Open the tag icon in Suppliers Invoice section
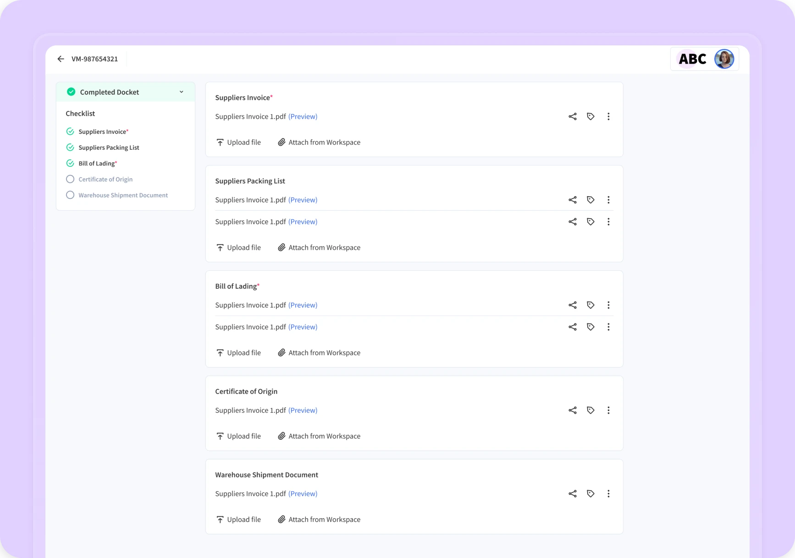Screen dimensions: 795x558 coord(591,116)
